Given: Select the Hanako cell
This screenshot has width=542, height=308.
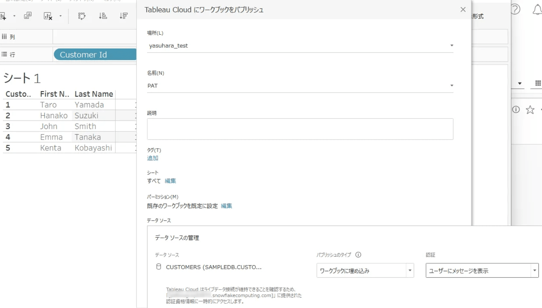Looking at the screenshot, I should 54,116.
